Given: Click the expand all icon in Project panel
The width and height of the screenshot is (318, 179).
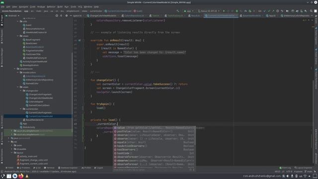Looking at the screenshot, I should [x=61, y=15].
